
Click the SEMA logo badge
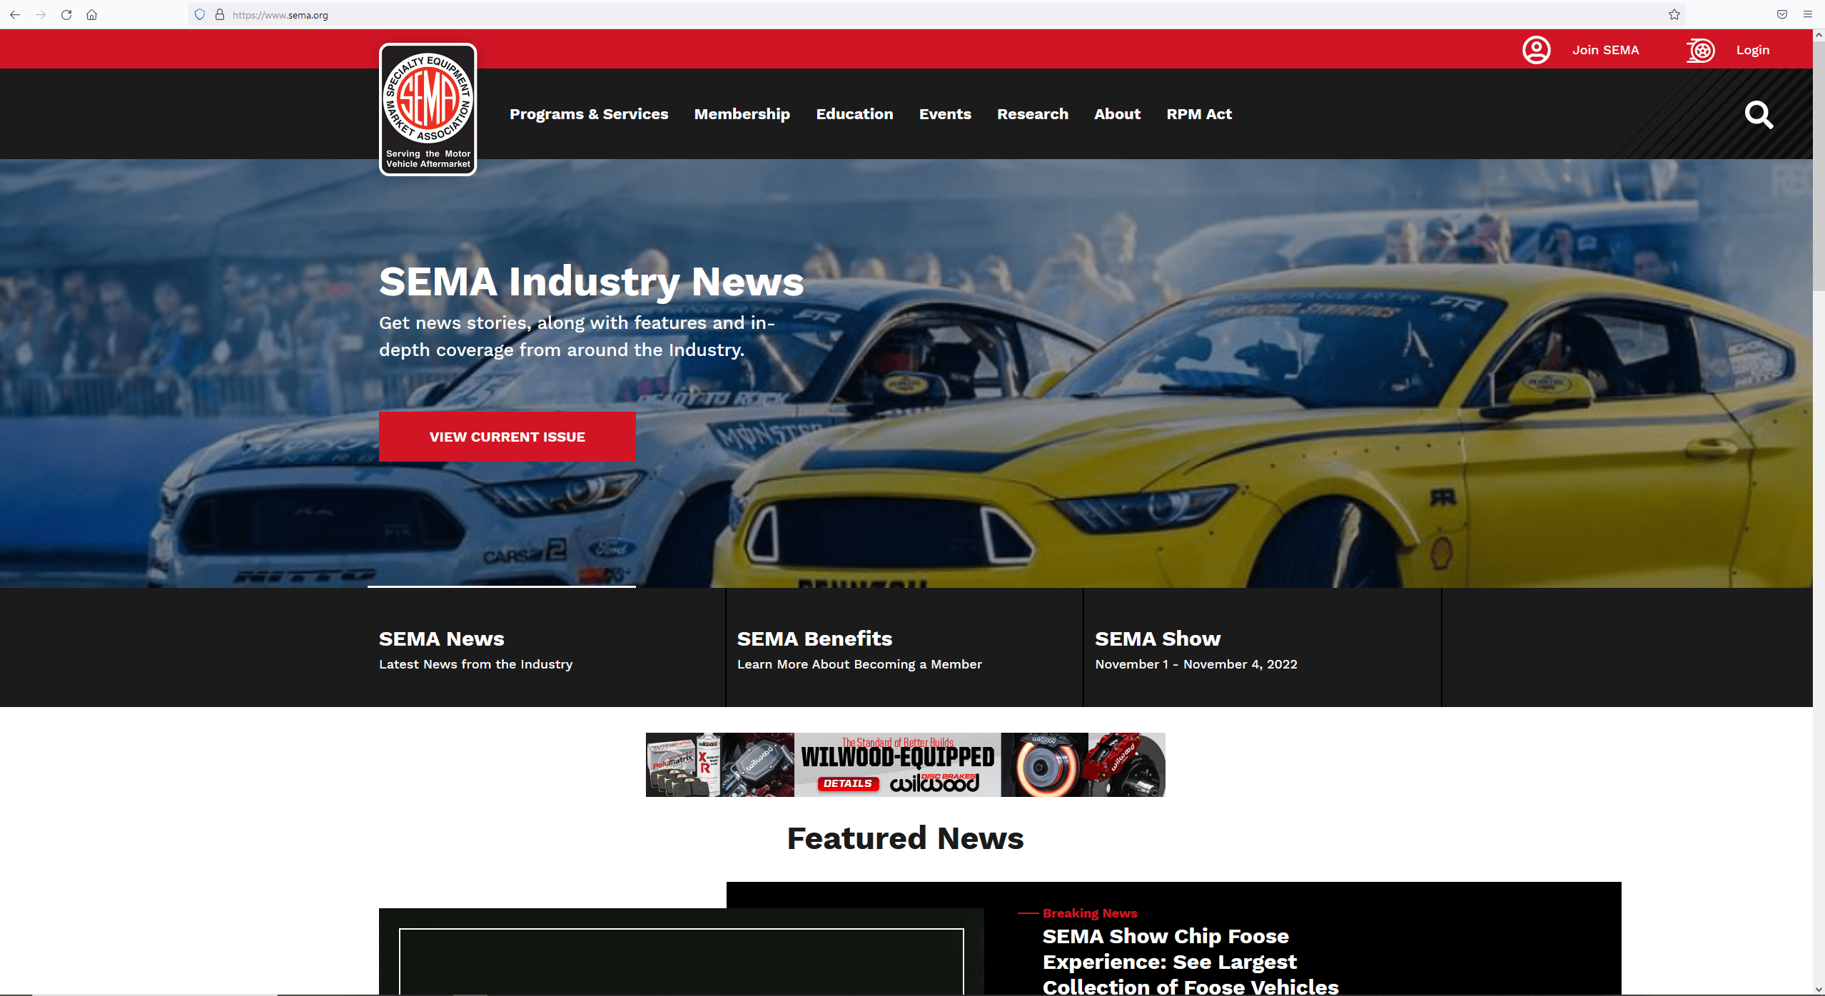[428, 109]
